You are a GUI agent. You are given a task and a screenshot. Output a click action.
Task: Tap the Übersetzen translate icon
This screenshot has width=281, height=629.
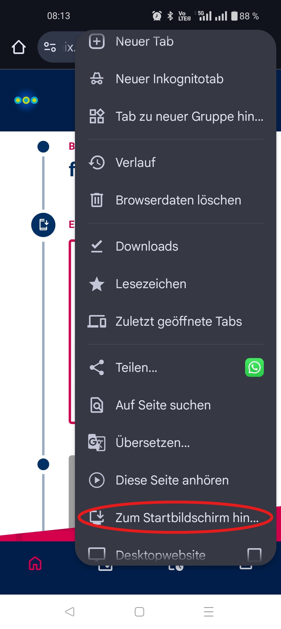pyautogui.click(x=97, y=443)
